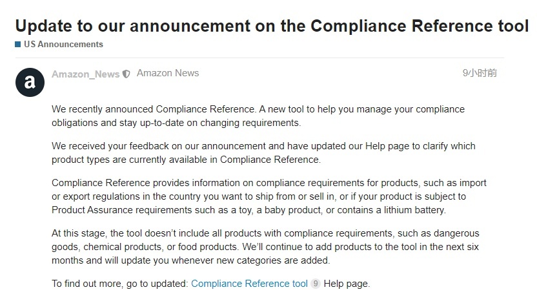This screenshot has width=537, height=294.
Task: Click the line starting 'obligations and stay up-to-date'
Action: click(176, 123)
